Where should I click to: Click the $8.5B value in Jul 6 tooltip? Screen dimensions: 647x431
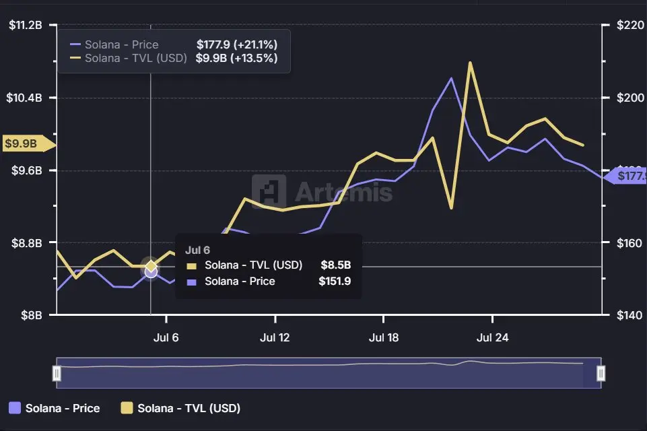(336, 265)
